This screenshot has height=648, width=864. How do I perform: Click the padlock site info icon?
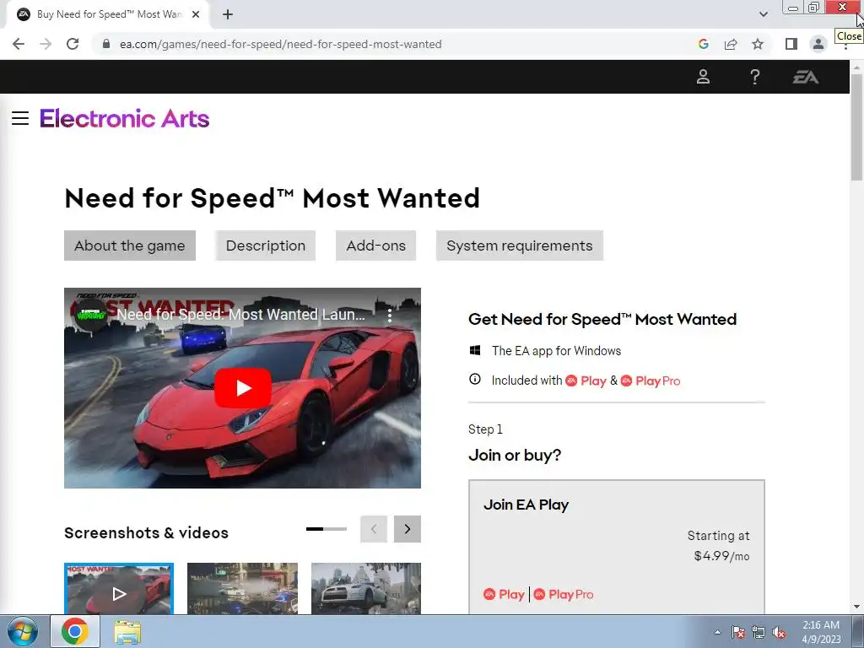[x=106, y=44]
